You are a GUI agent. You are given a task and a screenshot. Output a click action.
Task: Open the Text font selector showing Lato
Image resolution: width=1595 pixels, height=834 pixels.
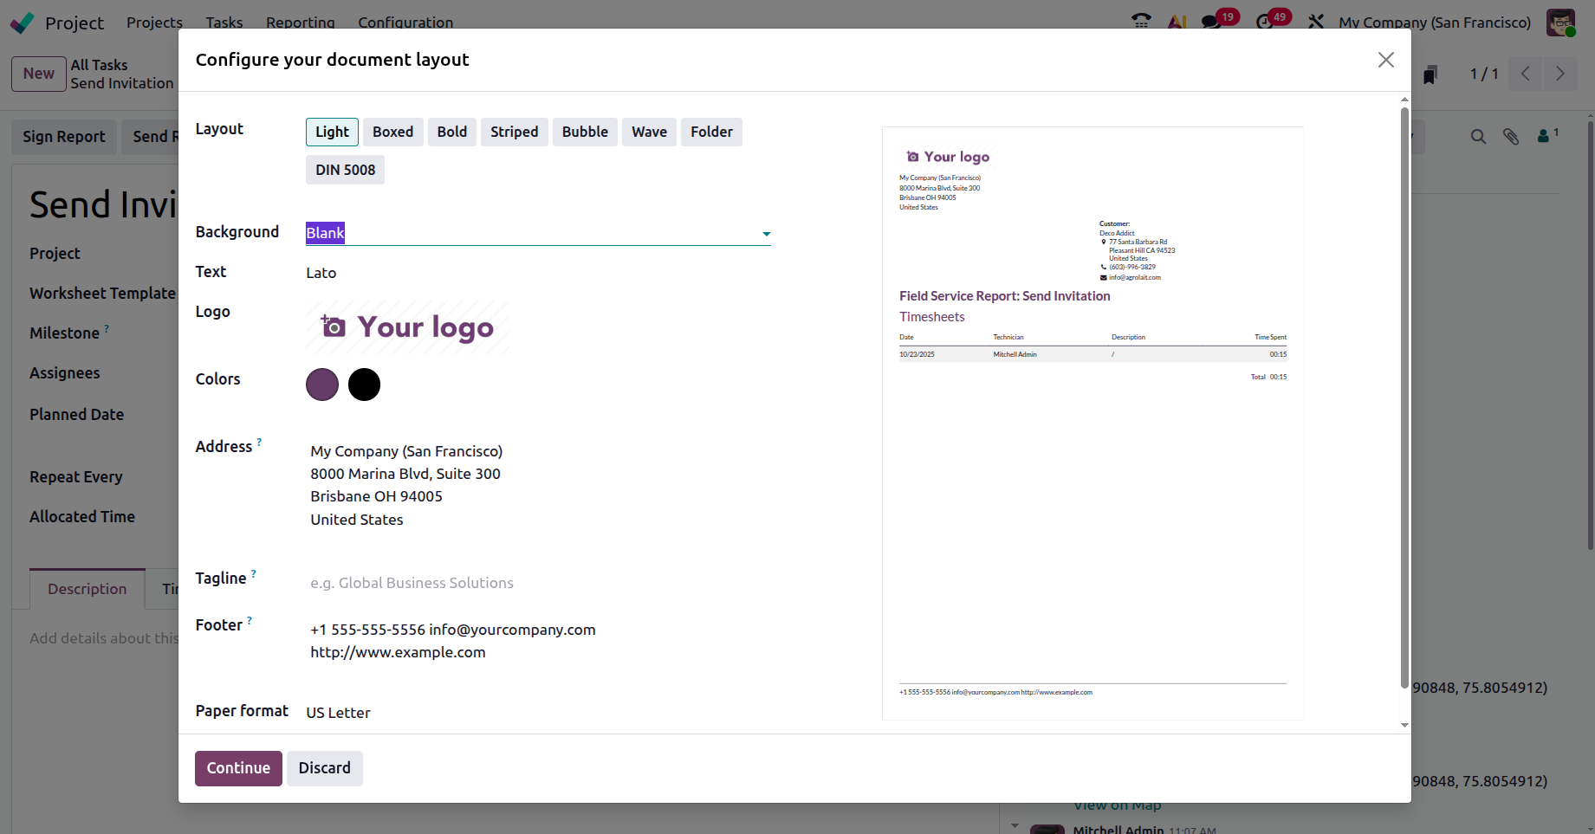(x=321, y=273)
